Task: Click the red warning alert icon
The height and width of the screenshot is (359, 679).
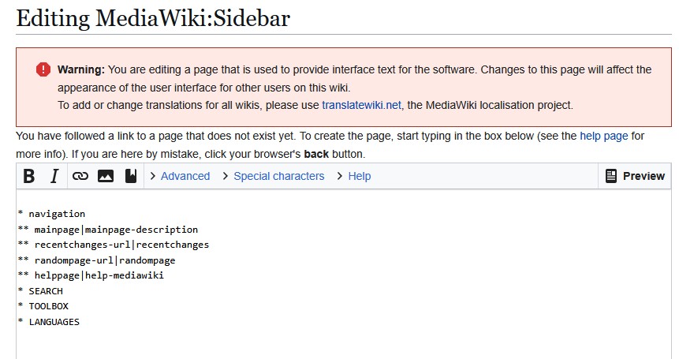Action: coord(43,69)
